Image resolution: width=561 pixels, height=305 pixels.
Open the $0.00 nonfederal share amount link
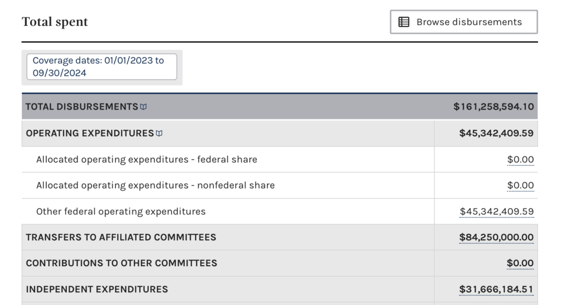520,186
